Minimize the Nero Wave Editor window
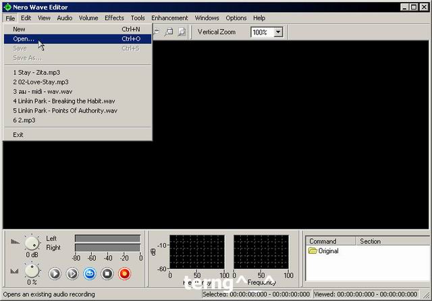This screenshot has height=301, width=432. [x=404, y=7]
